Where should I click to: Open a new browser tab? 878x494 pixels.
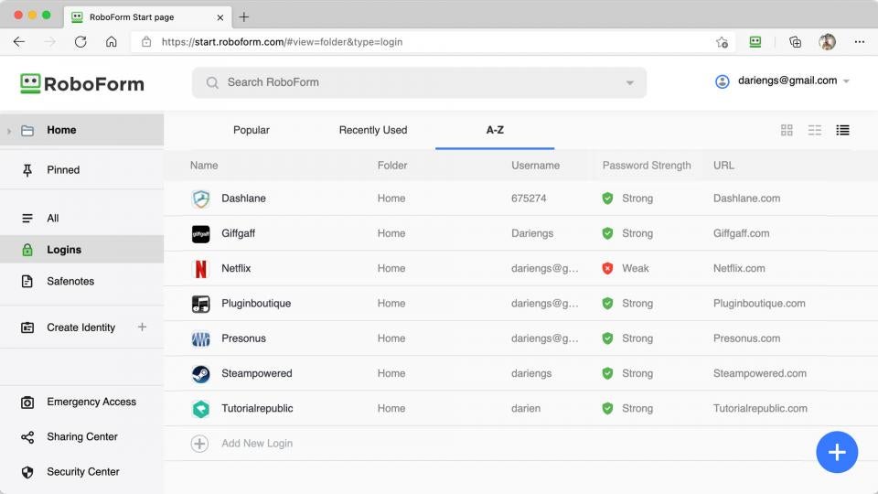tap(243, 16)
